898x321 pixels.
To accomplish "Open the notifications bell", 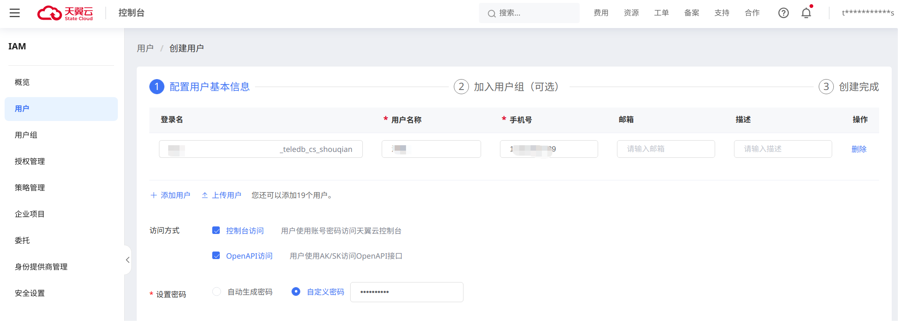I will point(806,13).
